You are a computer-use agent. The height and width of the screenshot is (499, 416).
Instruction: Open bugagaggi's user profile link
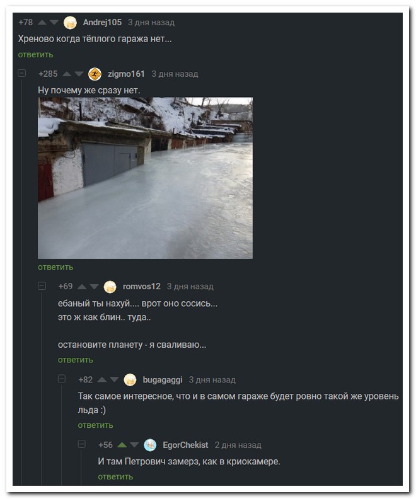tap(163, 380)
